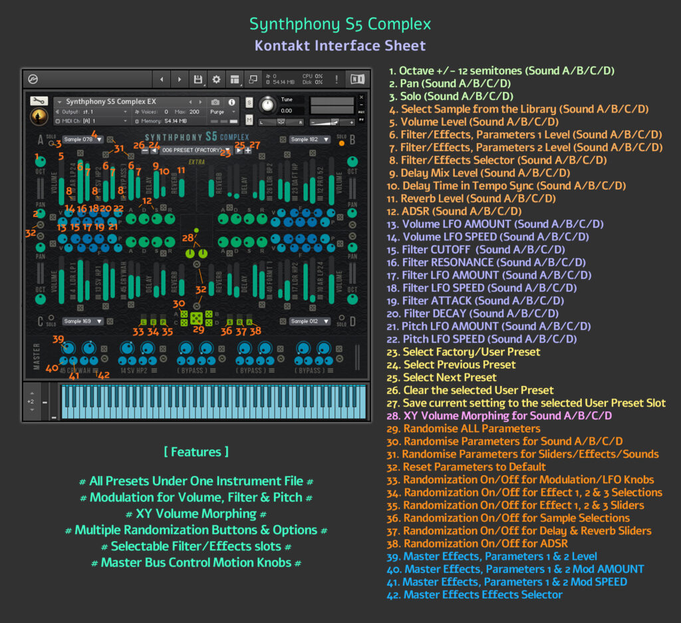Viewport: 681px width, 623px height.
Task: Shift keyboard octave down with the +2 down arrow
Action: [x=32, y=410]
